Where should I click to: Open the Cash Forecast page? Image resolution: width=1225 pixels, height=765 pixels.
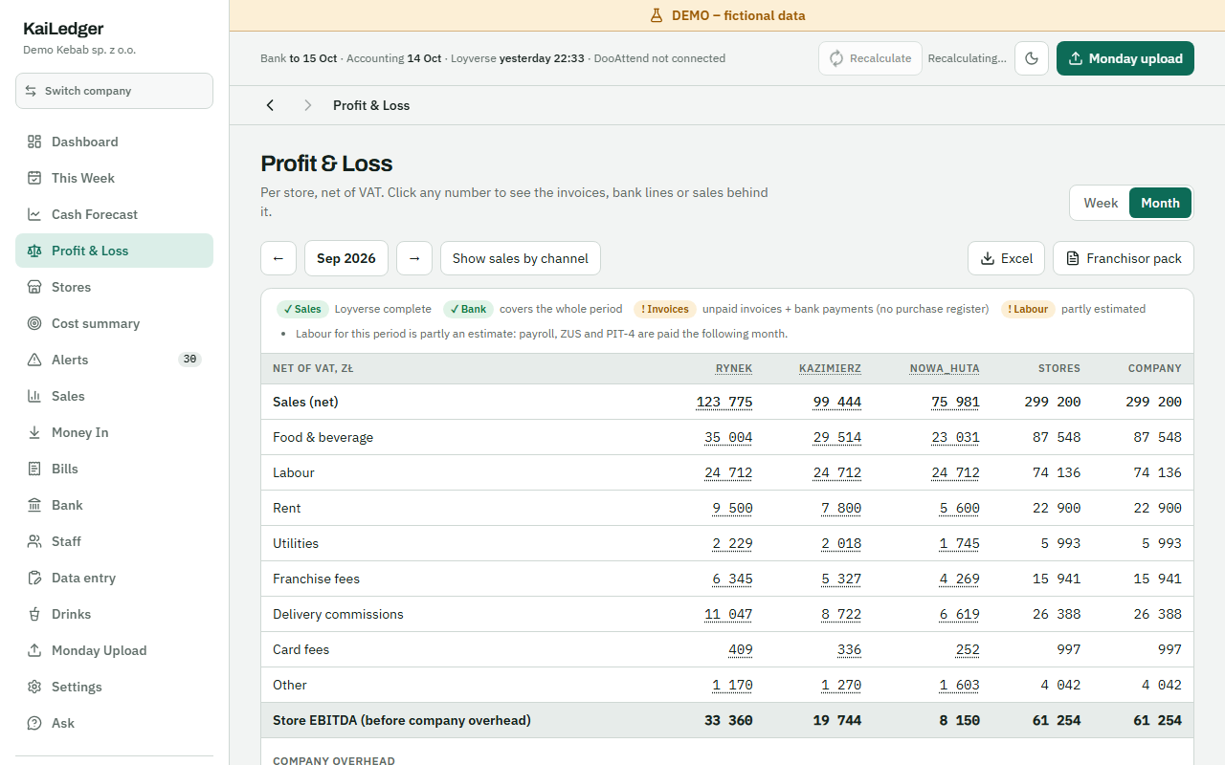[x=114, y=214]
